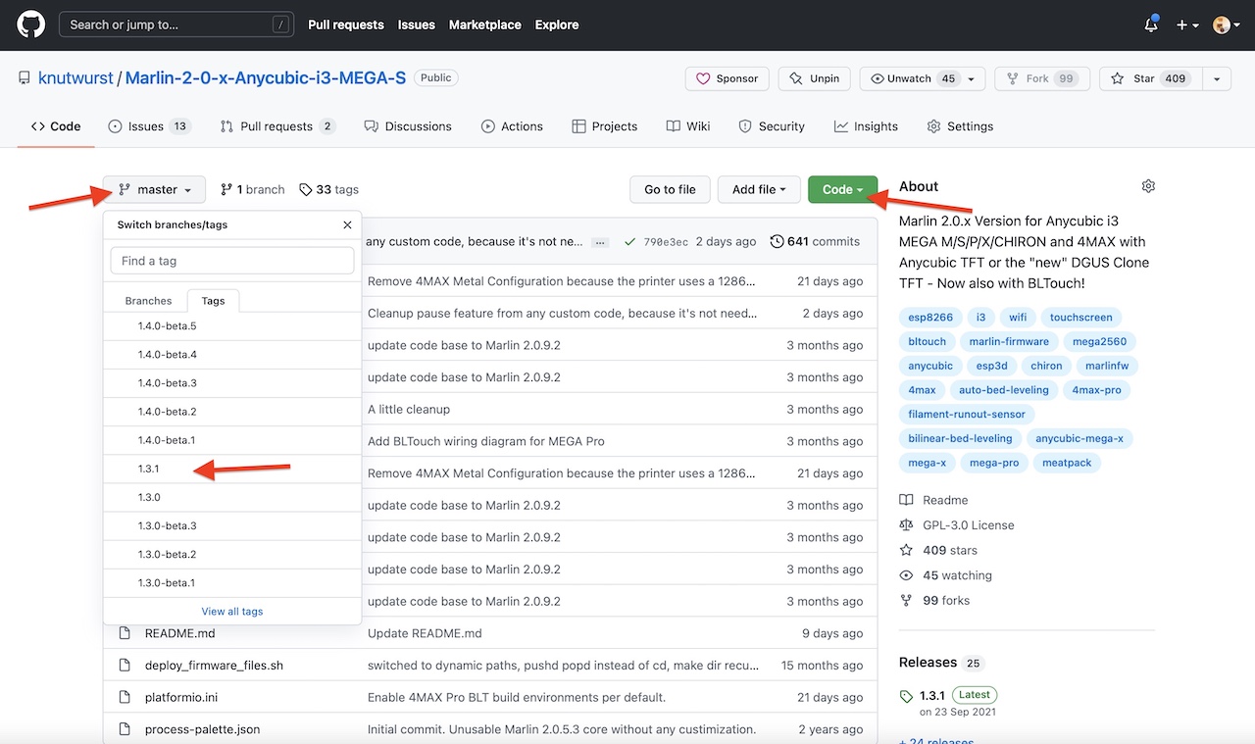The width and height of the screenshot is (1255, 744).
Task: Open platformio.ini file
Action: click(x=181, y=697)
